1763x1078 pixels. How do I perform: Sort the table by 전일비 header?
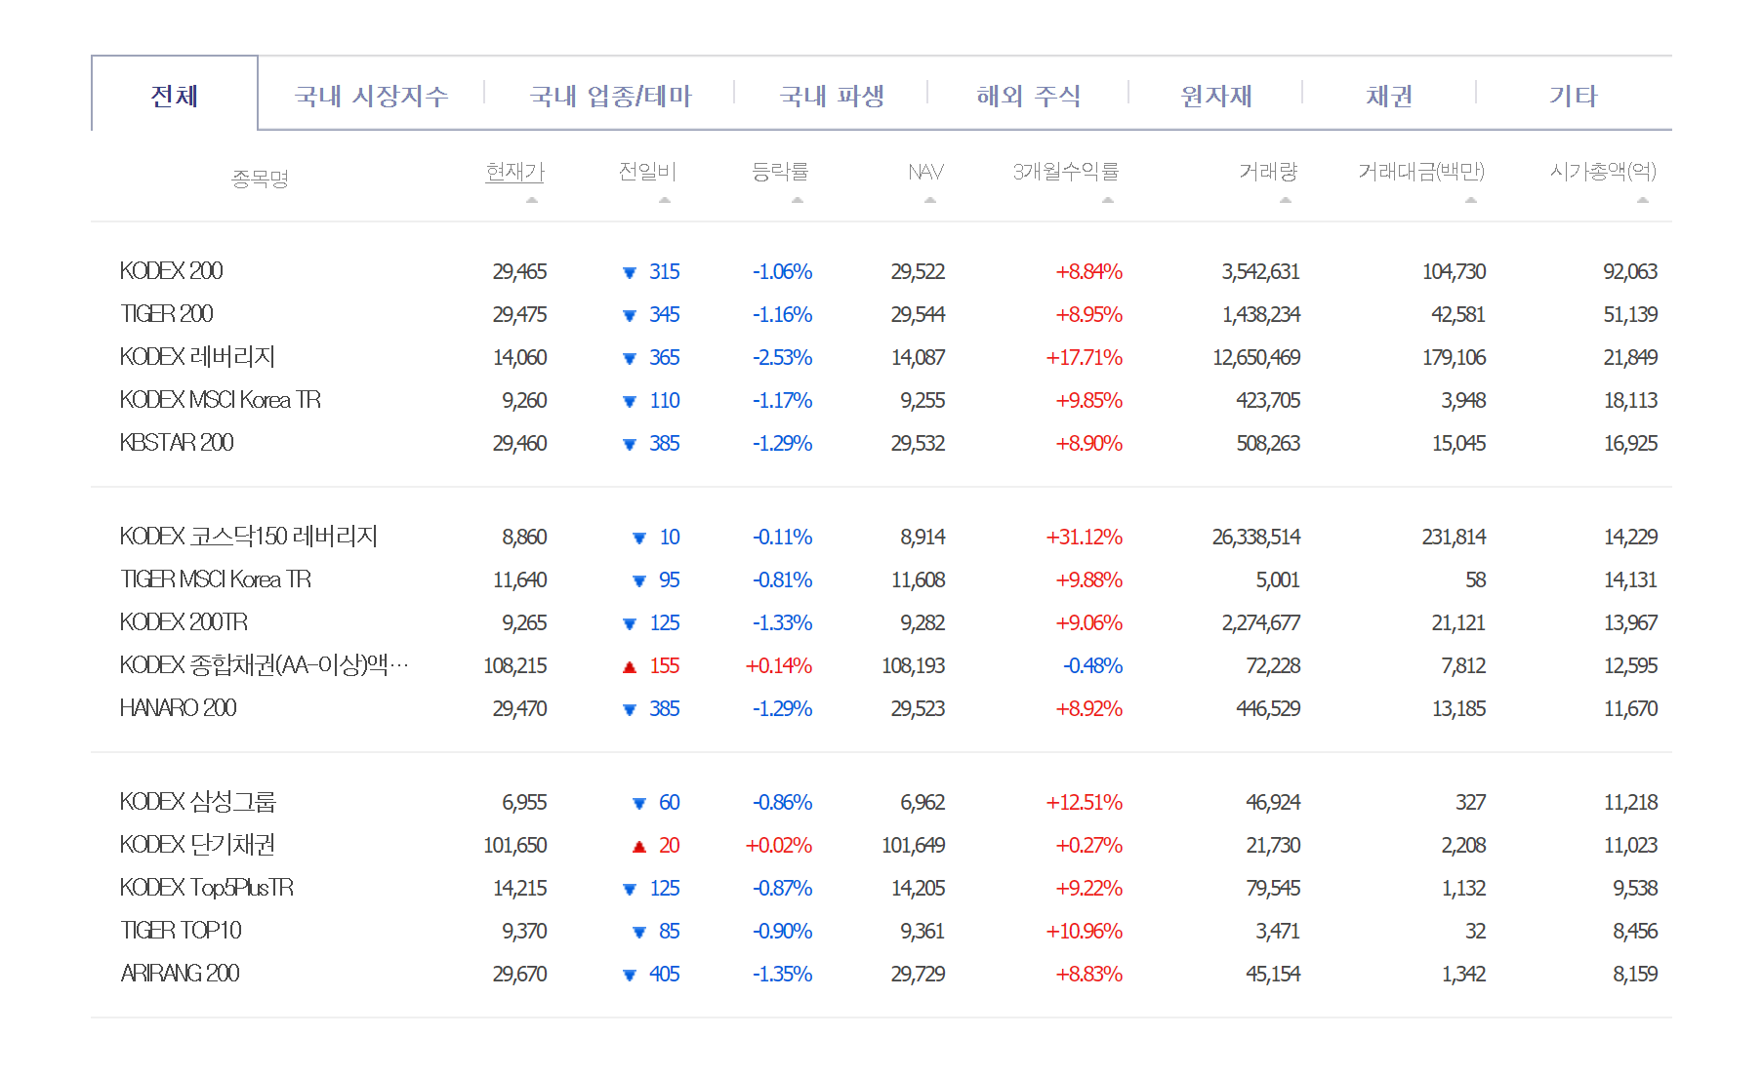pos(647,172)
